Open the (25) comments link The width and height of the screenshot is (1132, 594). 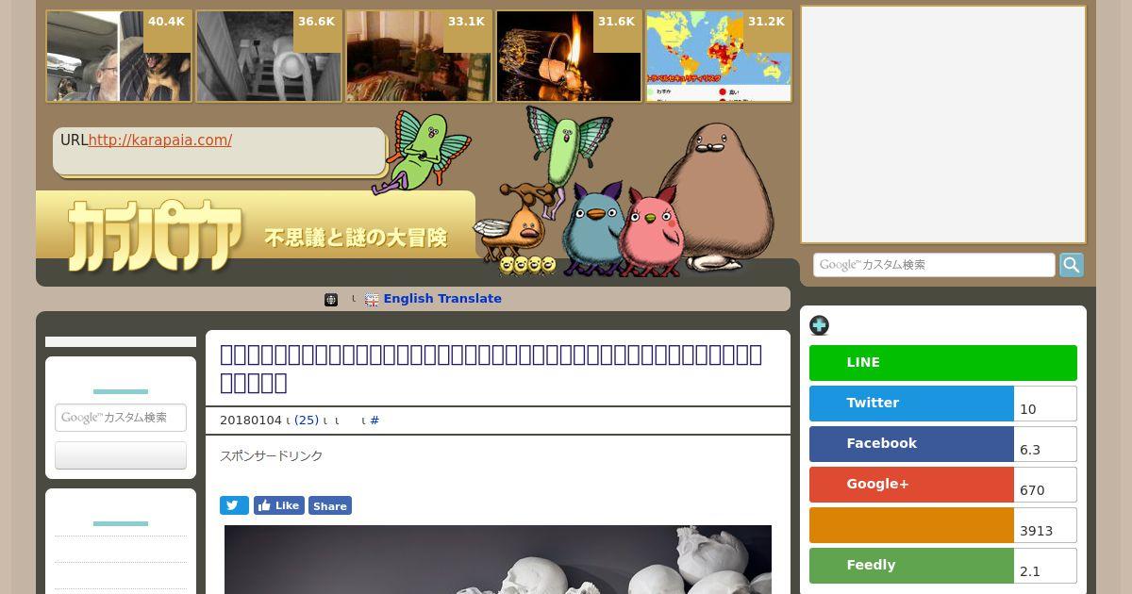(307, 421)
